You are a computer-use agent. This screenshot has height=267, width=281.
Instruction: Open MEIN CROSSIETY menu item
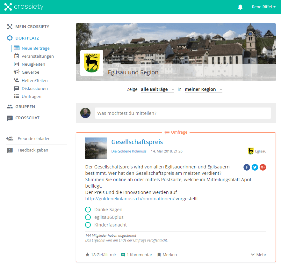point(32,27)
